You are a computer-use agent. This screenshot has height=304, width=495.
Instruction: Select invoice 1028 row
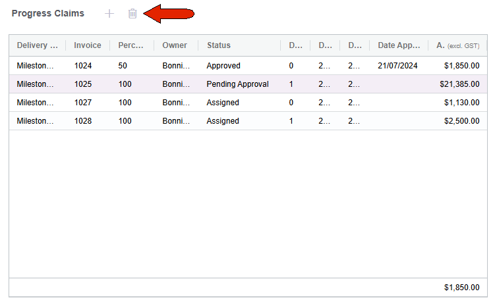(248, 120)
